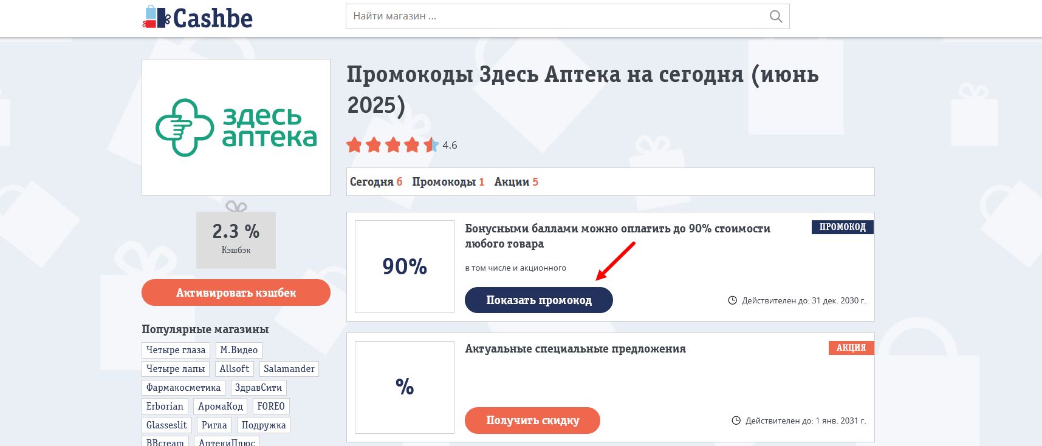Open the 'Четыре глаза' store tag
Image resolution: width=1042 pixels, height=446 pixels.
pyautogui.click(x=176, y=350)
